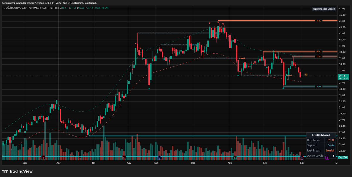
Task: Open the blue dividend D marker near Haz
Action: pyautogui.click(x=159, y=157)
